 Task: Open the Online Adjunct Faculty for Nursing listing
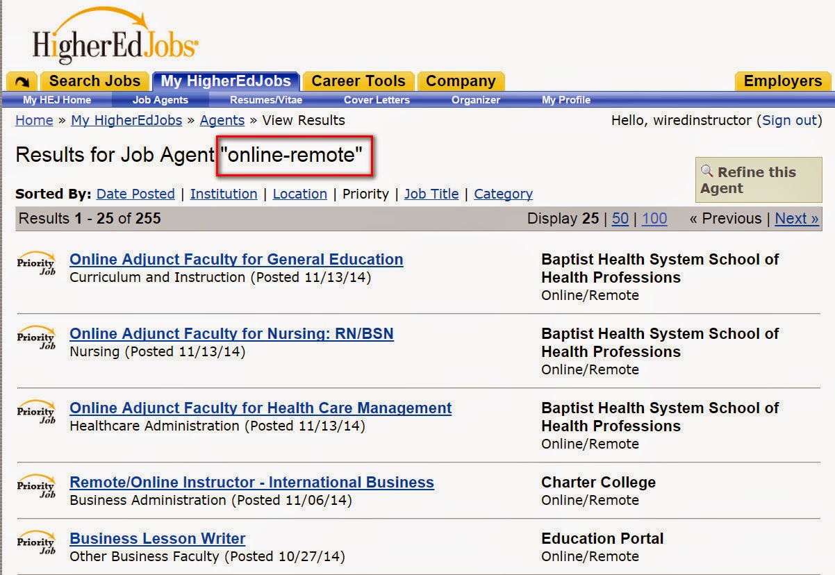point(231,333)
